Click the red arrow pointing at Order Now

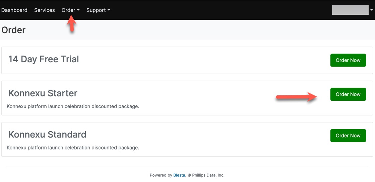coord(296,97)
